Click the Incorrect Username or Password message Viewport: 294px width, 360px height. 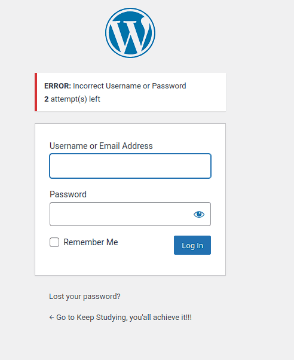point(130,86)
